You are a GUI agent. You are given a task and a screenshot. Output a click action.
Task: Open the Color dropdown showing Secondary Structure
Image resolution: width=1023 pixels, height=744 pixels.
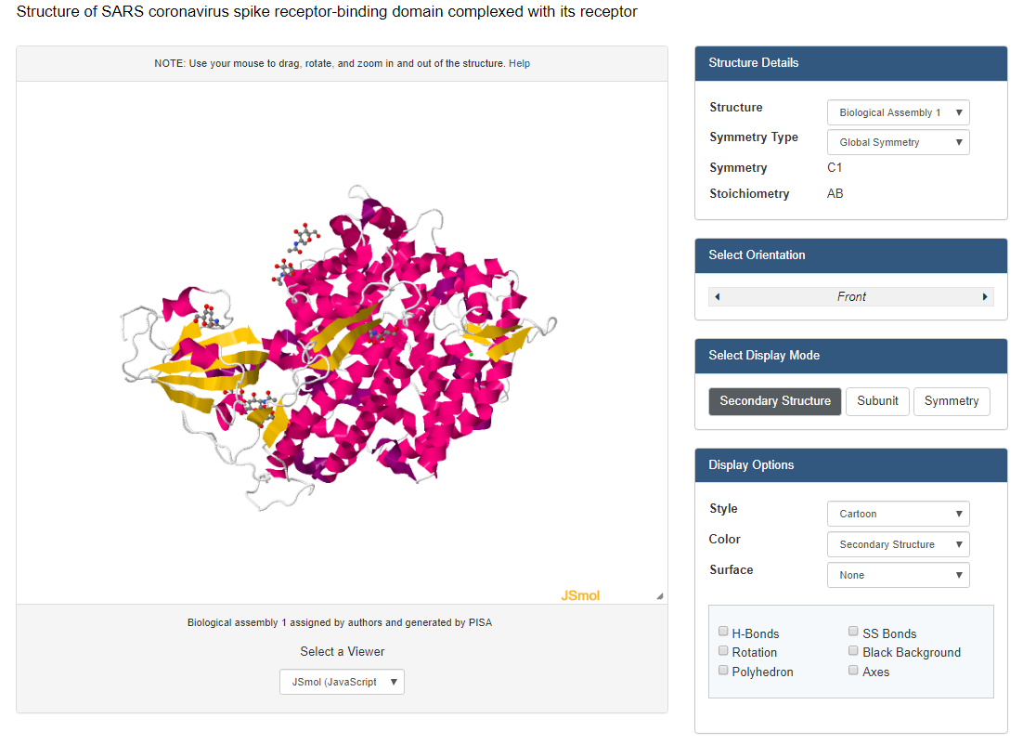(x=898, y=544)
